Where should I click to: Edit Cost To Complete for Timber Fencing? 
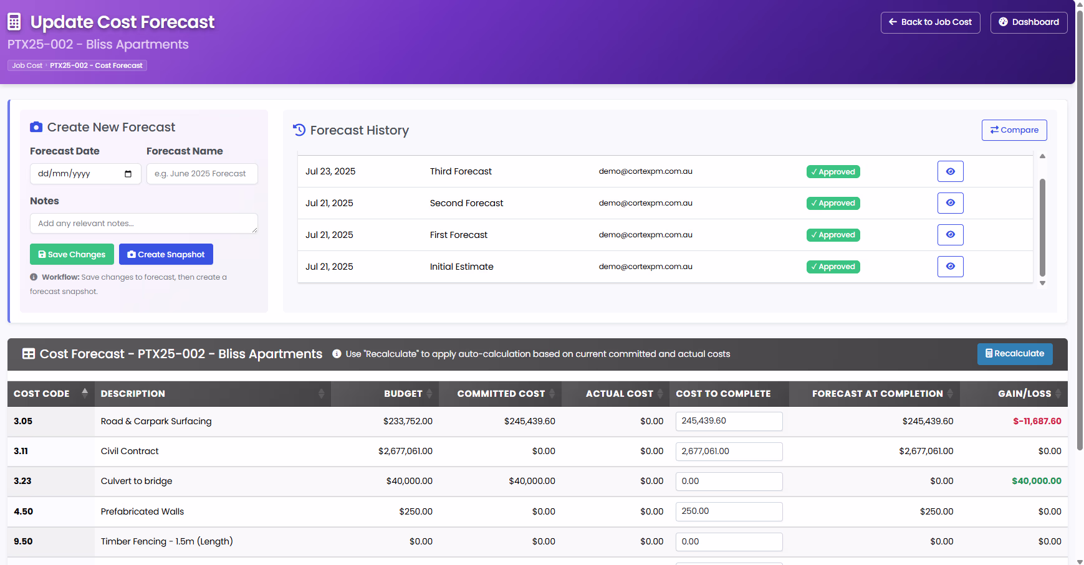tap(729, 542)
